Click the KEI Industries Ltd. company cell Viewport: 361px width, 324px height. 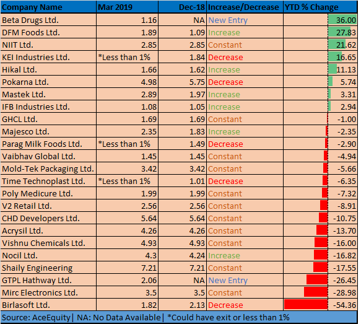point(48,58)
